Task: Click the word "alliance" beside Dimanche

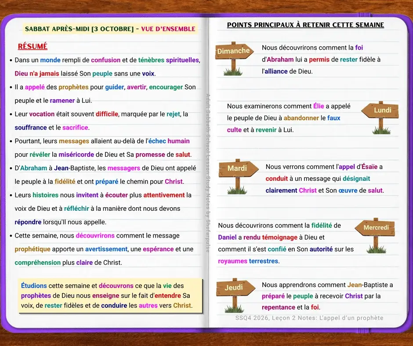Action: click(x=276, y=72)
